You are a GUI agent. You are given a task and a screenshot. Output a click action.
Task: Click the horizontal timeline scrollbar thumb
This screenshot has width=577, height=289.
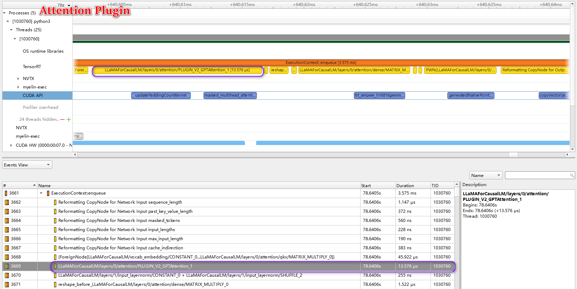coord(513,155)
